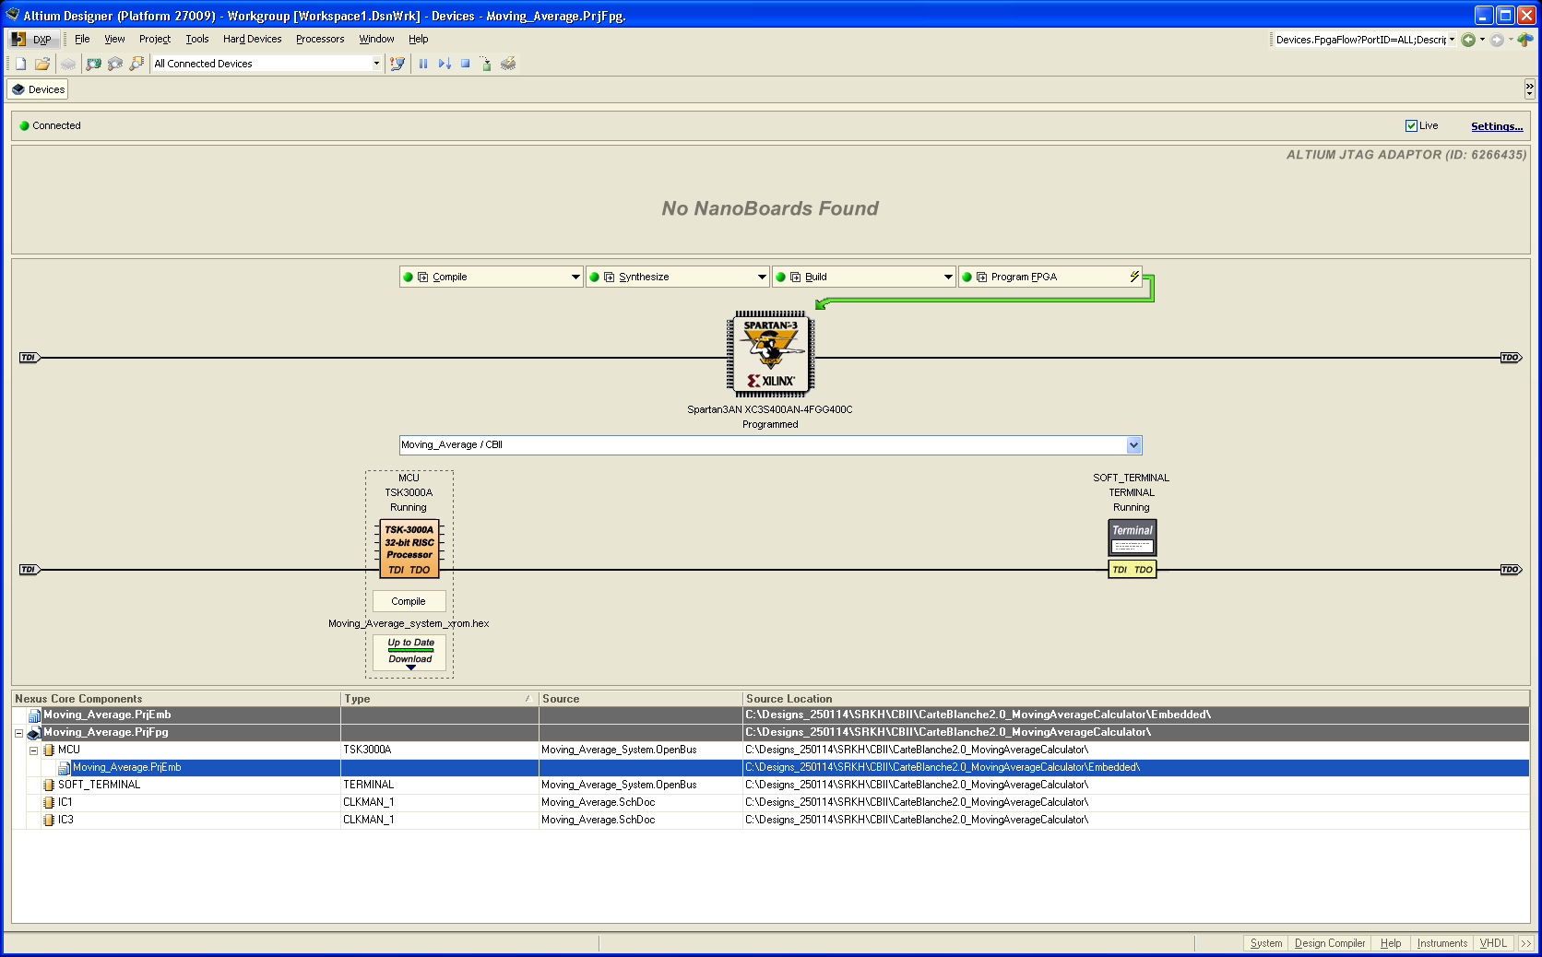Click the blue stop square icon
Screen dimensions: 1542x957
coord(466,64)
